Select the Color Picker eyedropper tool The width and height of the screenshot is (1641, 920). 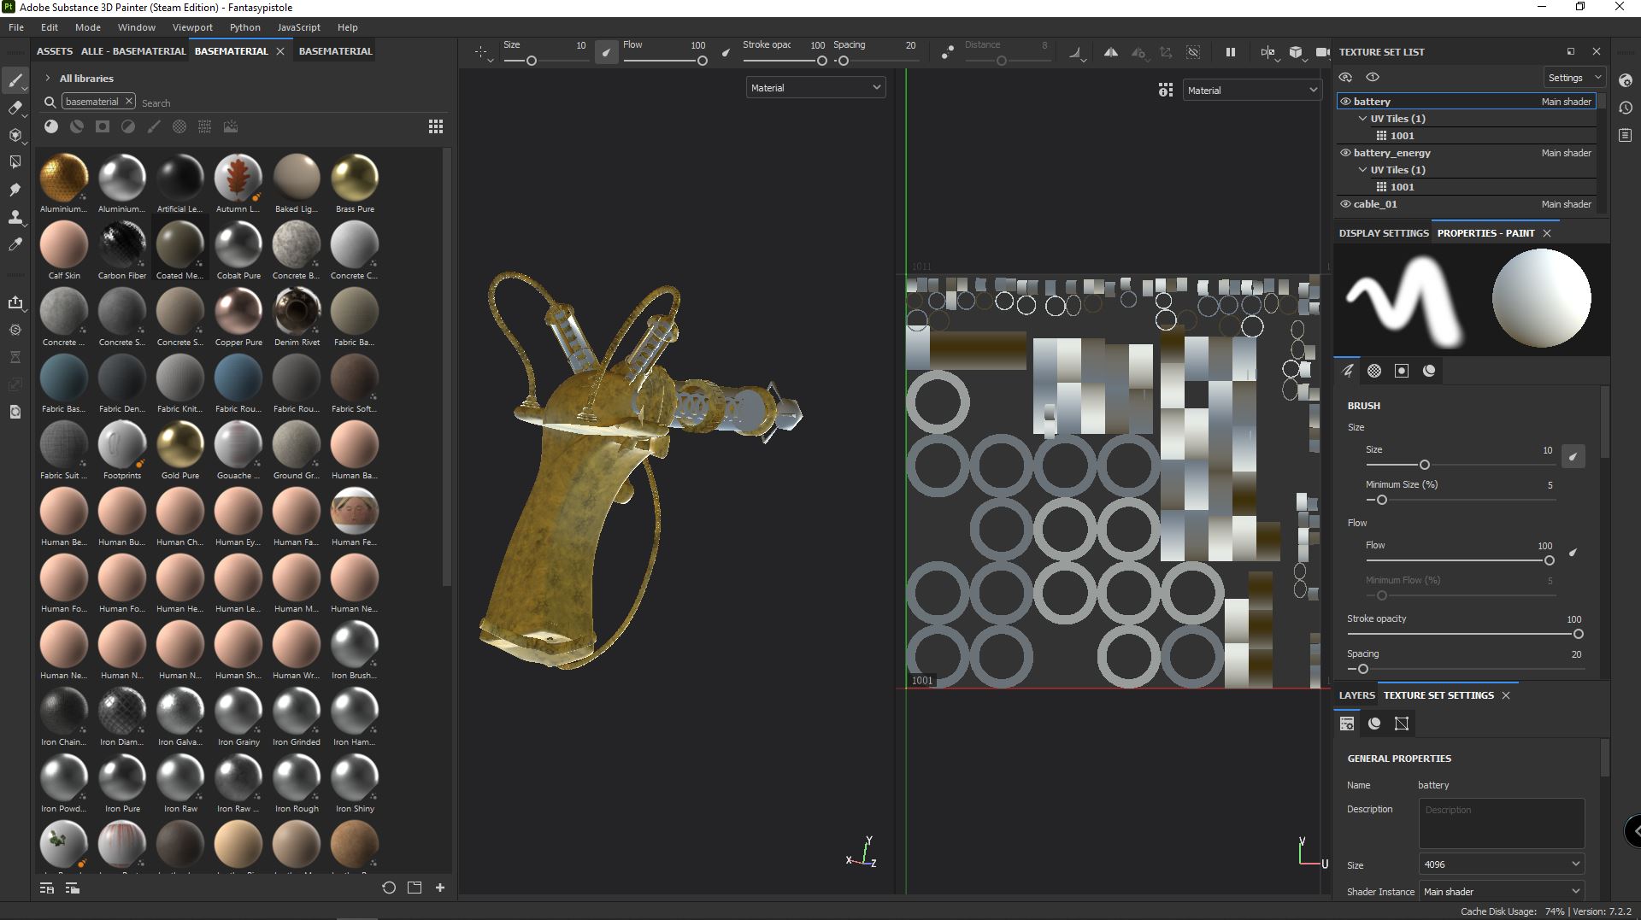pos(15,245)
